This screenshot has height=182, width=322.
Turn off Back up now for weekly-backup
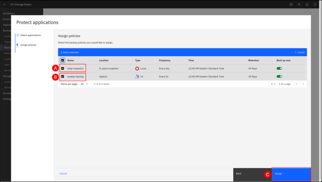click(x=279, y=76)
